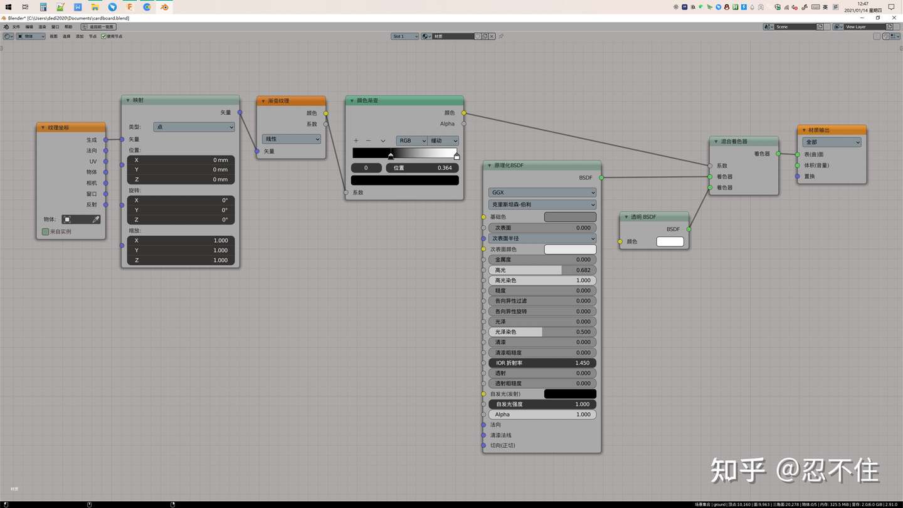Viewport: 903px width, 508px height.
Task: Click the material name field 材质
Action: point(453,36)
